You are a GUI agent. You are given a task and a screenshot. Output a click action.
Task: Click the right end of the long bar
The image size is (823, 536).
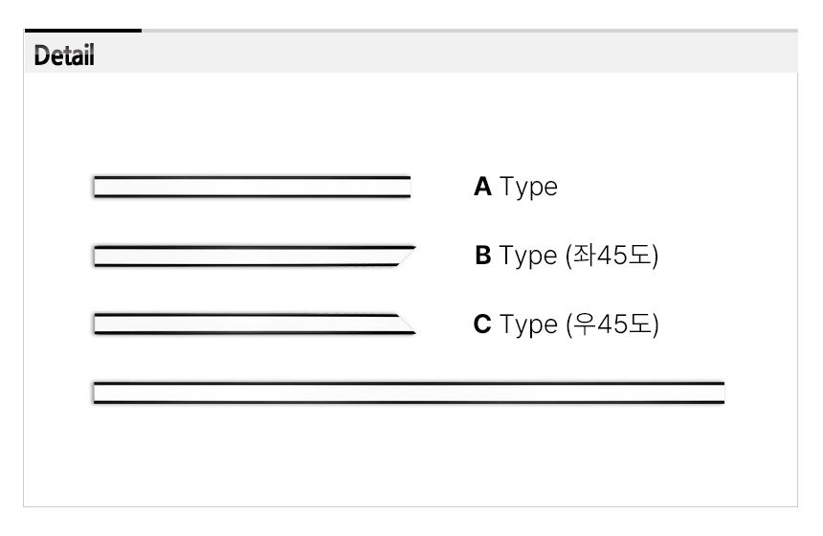[721, 392]
